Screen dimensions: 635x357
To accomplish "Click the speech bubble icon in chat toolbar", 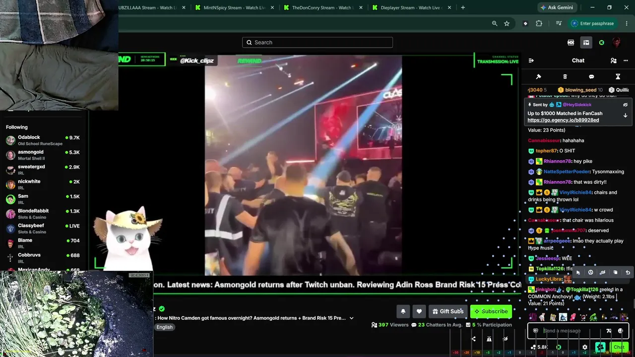I will 591,77.
